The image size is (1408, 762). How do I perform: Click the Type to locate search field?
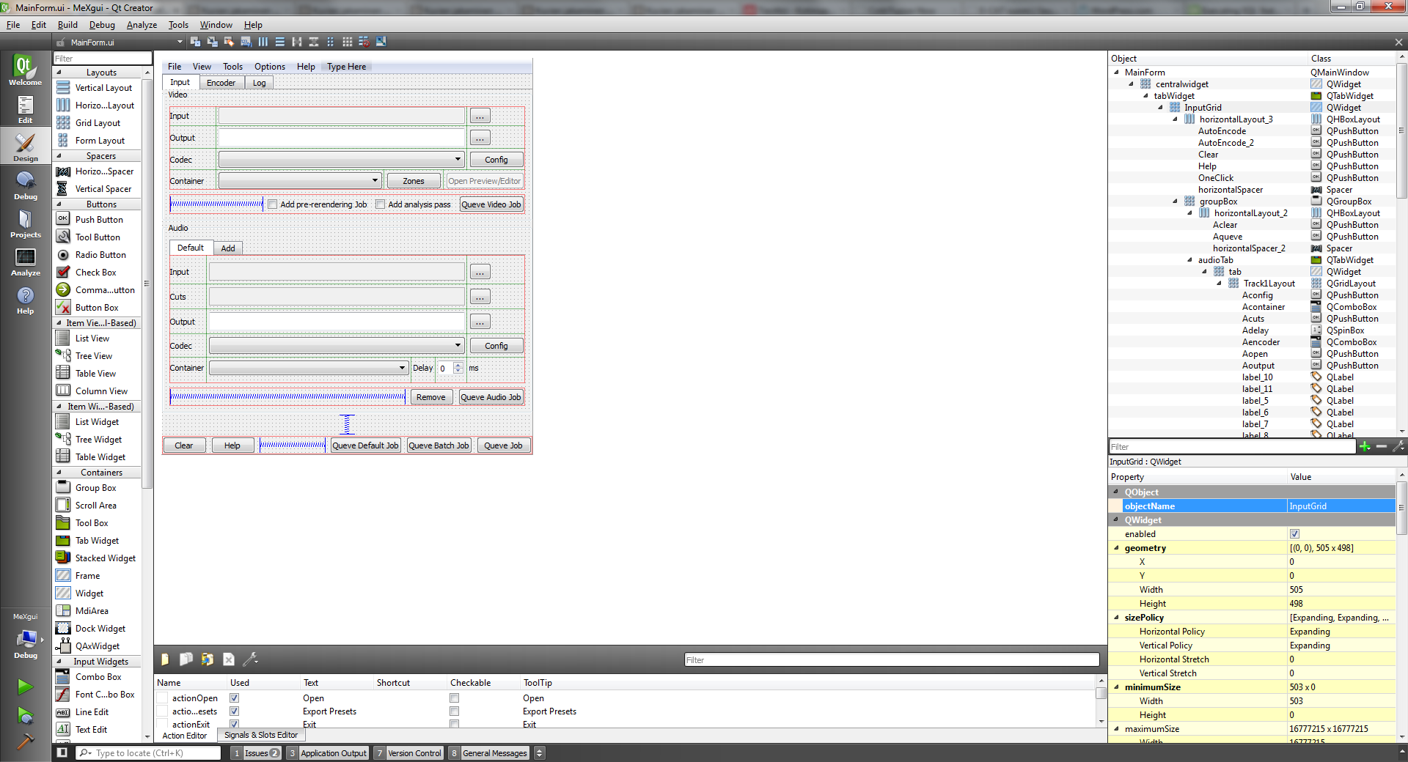(x=148, y=753)
